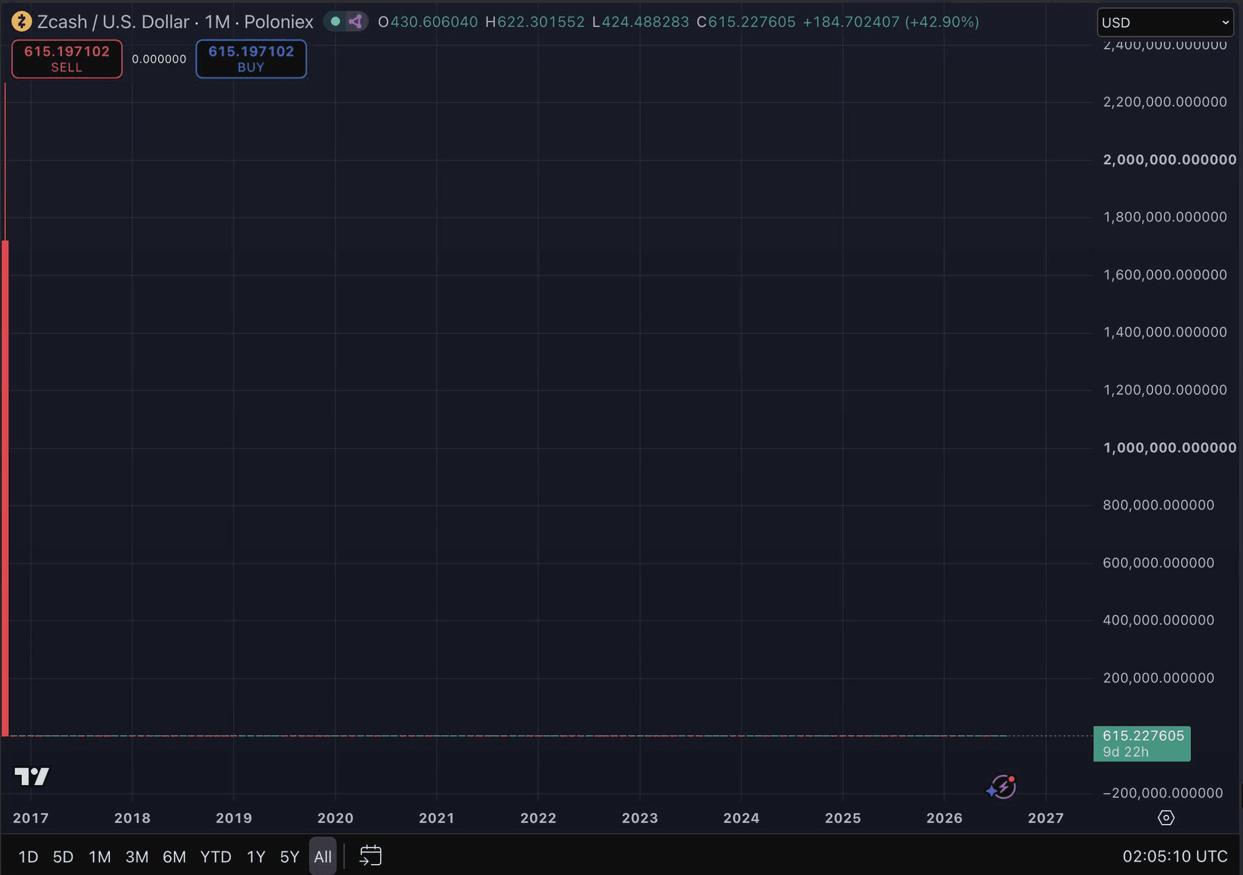
Task: Click the open value O430.606040
Action: pos(427,22)
